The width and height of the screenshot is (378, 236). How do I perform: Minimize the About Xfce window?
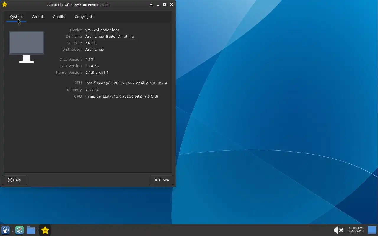click(158, 5)
